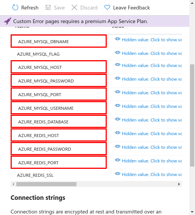Click eye icon for AZURE_REDIS_SSL row

click(117, 174)
